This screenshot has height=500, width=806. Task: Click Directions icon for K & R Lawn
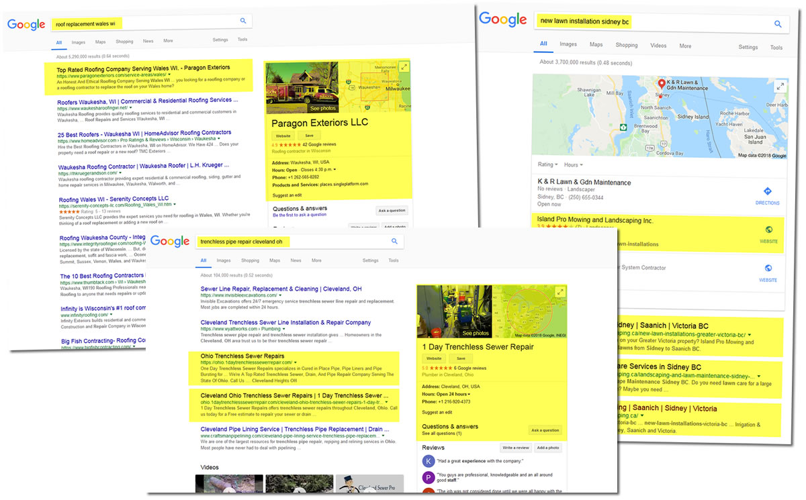(x=768, y=192)
